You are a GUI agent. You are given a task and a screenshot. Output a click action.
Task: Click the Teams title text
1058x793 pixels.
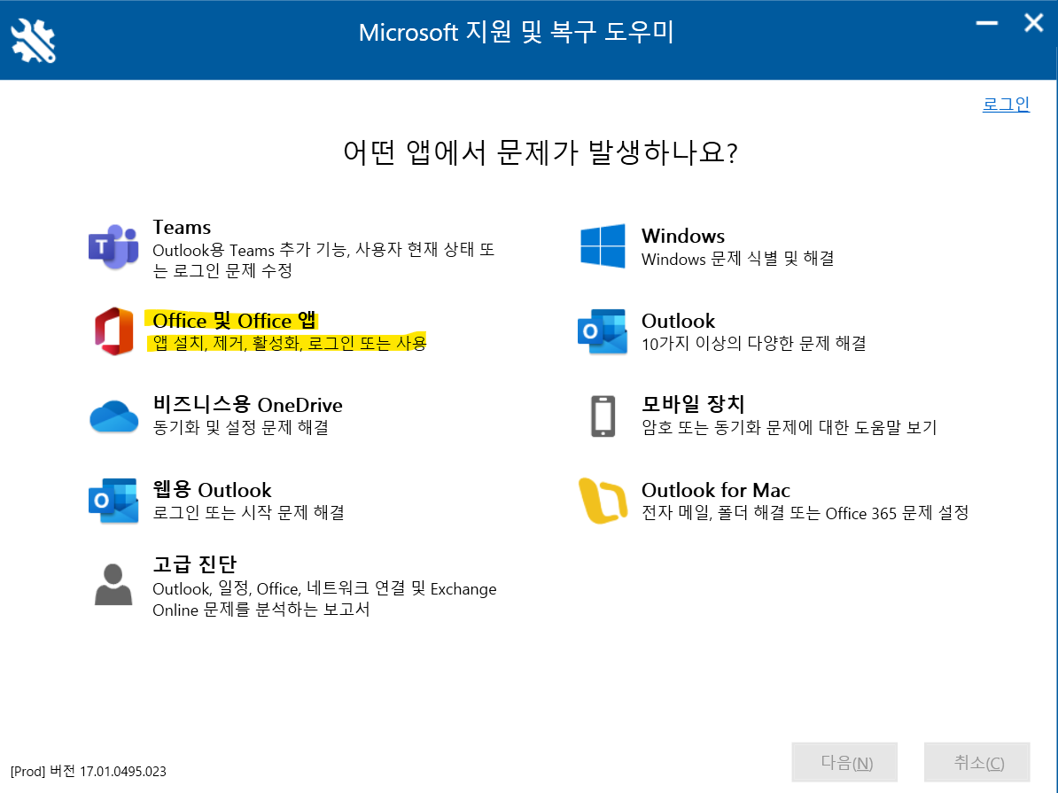click(182, 228)
